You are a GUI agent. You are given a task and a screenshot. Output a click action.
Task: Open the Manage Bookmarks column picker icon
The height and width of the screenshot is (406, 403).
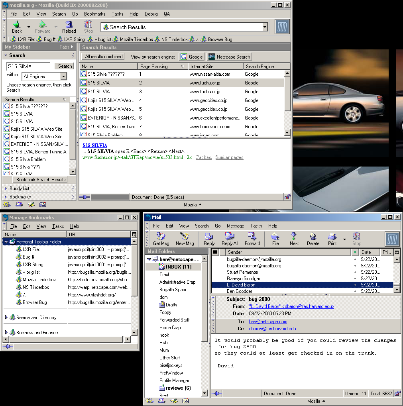134,234
